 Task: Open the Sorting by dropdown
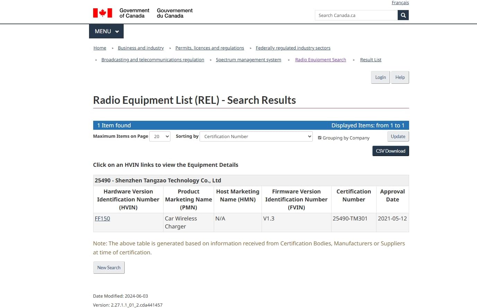256,136
